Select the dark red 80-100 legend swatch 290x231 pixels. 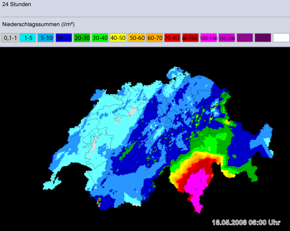(190, 38)
